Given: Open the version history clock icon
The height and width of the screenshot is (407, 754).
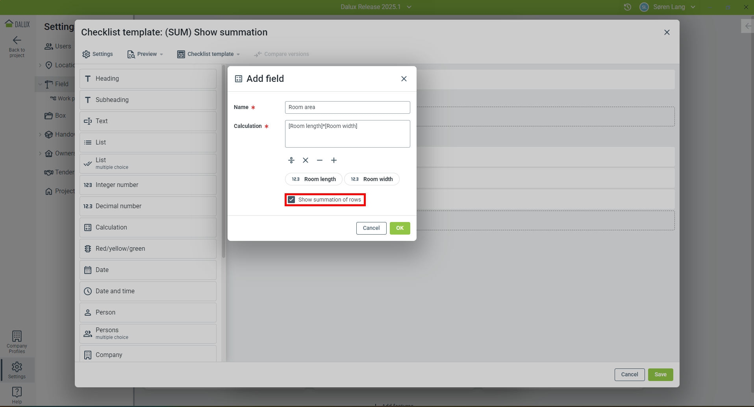Looking at the screenshot, I should 628,7.
